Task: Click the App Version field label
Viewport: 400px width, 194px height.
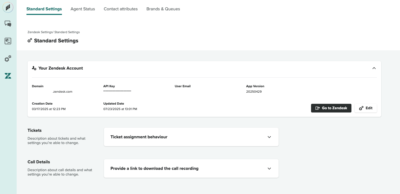Action: tap(255, 86)
